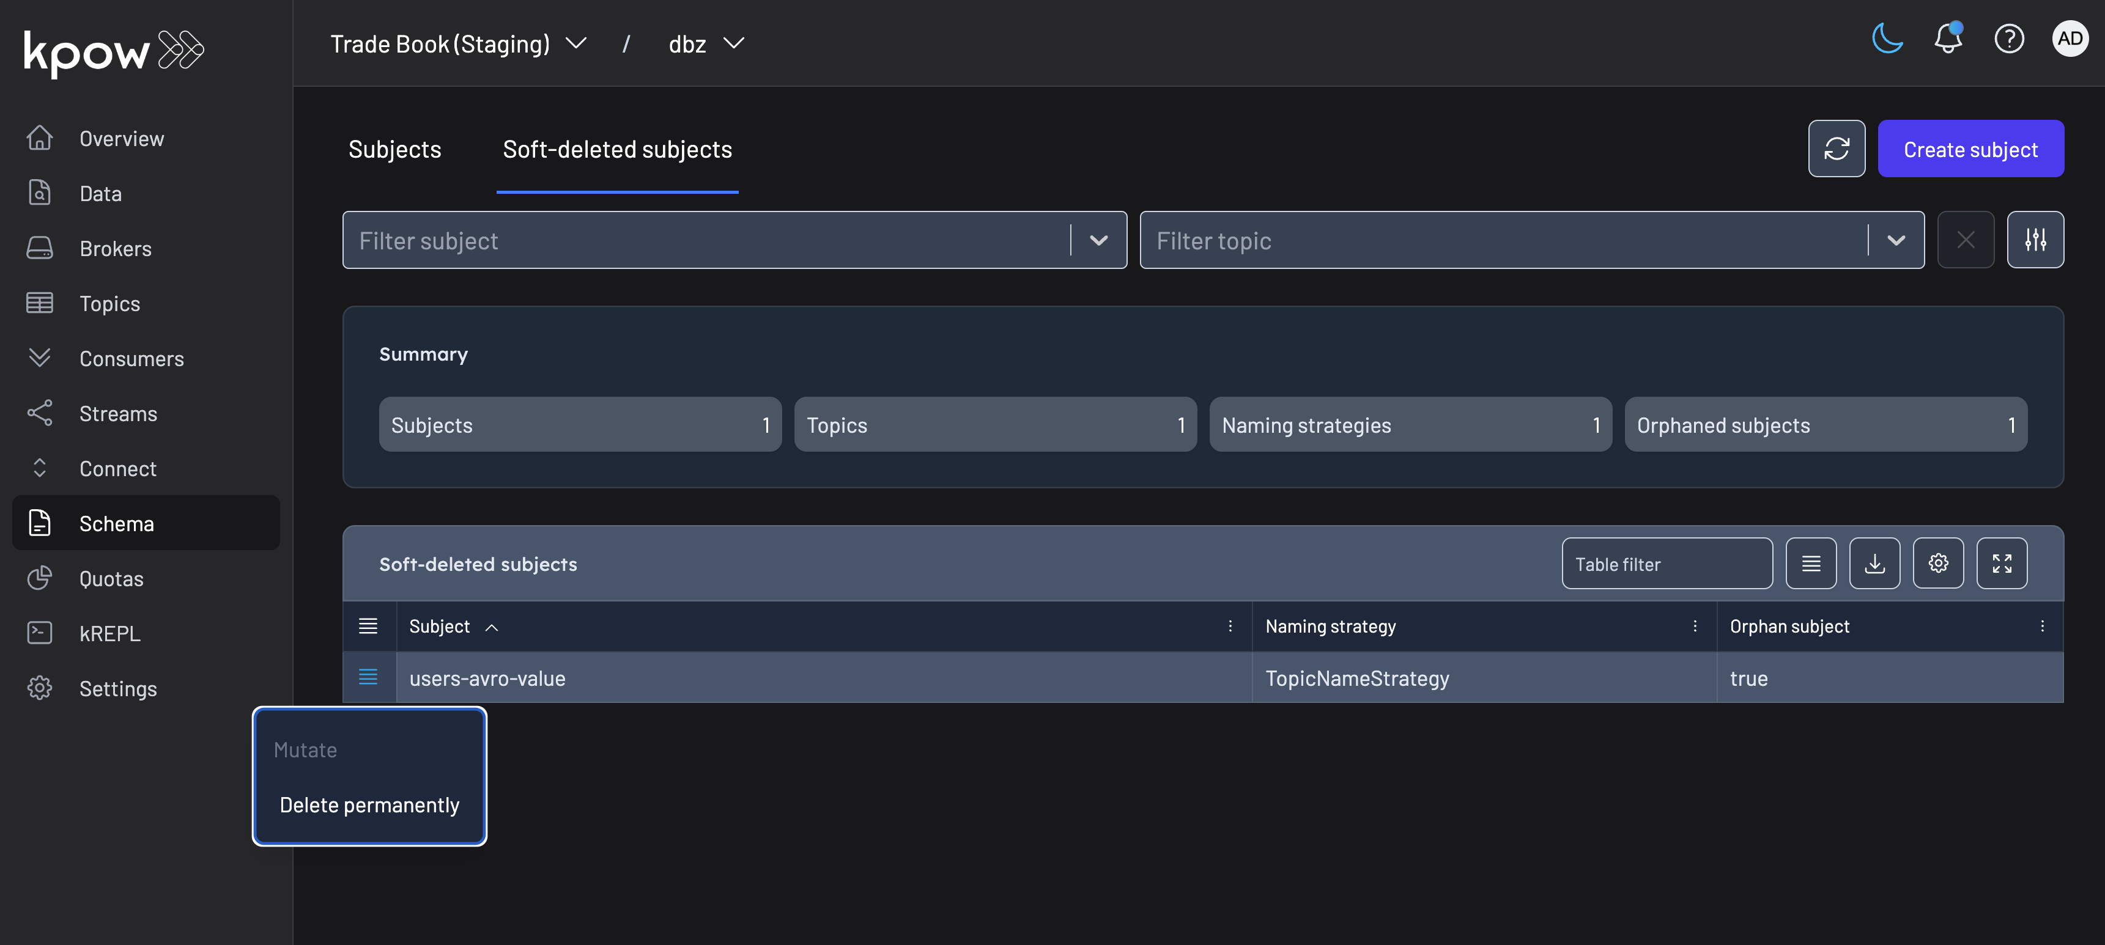This screenshot has width=2105, height=945.
Task: Open column options for Naming strategy
Action: pyautogui.click(x=1695, y=626)
